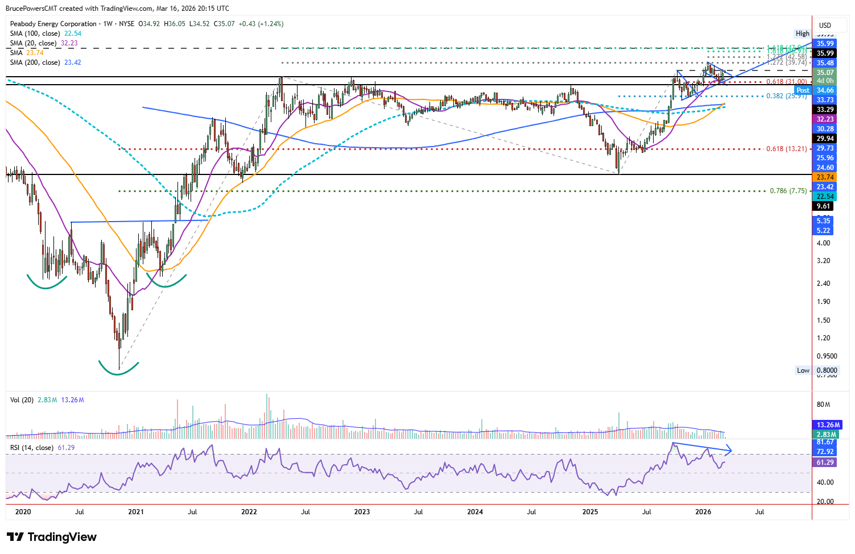Click the 0.618 (31.00) Fibonacci label
855x554 pixels.
pos(786,82)
